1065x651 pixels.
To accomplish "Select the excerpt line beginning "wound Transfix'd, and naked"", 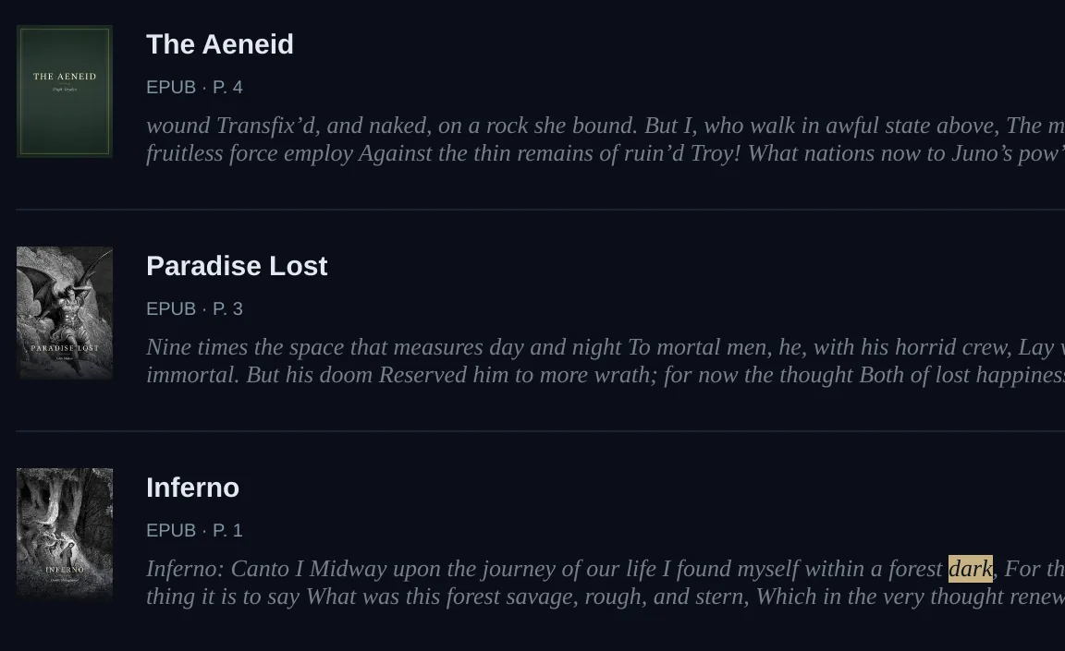I will [x=606, y=126].
